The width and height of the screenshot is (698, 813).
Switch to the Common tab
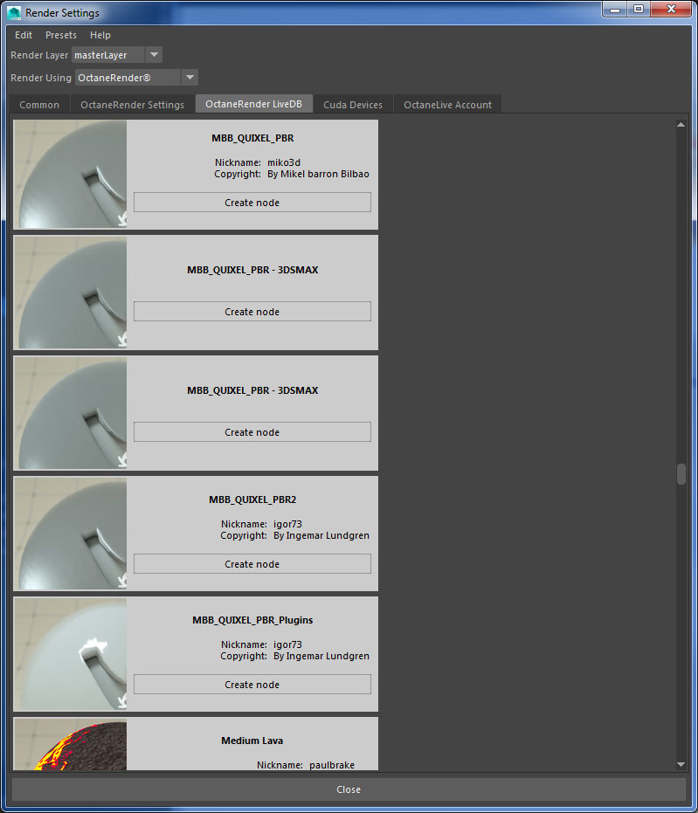coord(39,105)
